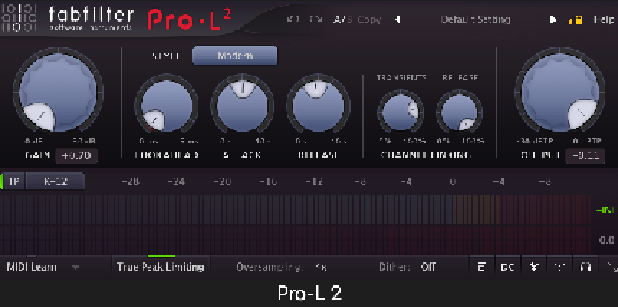Enable Audition Limiting with the headphones icon
The width and height of the screenshot is (618, 307).
click(x=585, y=267)
